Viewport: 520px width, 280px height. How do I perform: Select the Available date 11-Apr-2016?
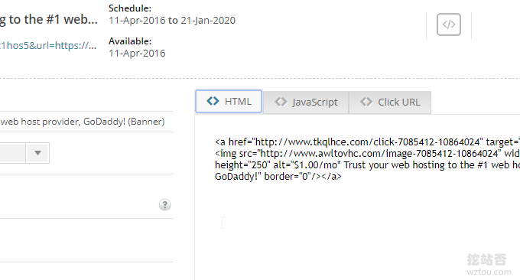pos(137,53)
